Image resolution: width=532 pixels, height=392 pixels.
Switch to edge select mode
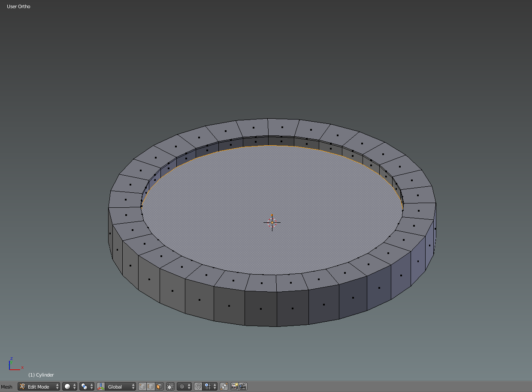tap(151, 387)
